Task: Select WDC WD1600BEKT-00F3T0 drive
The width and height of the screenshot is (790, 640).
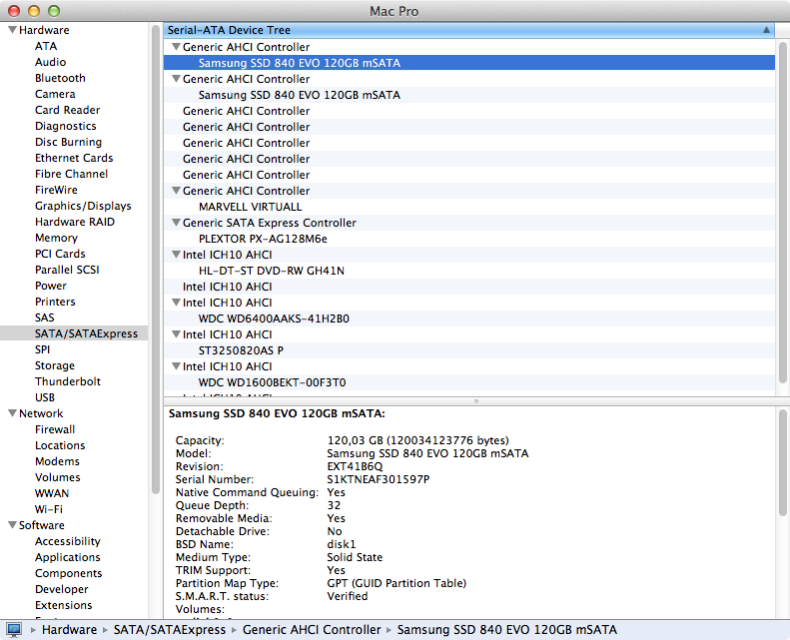Action: click(469, 382)
